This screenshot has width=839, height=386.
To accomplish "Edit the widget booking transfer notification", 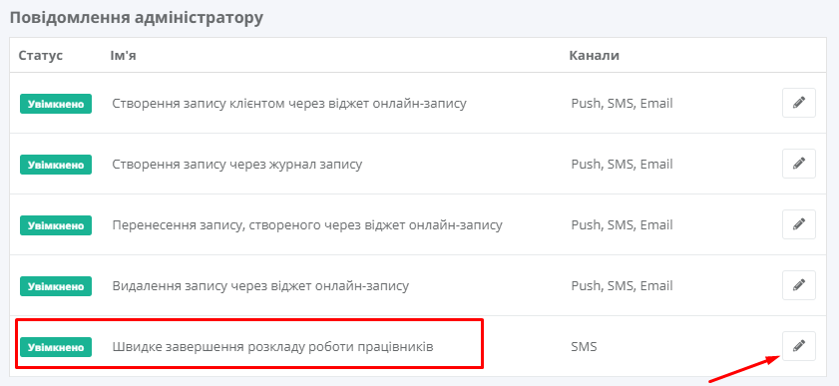I will [799, 224].
